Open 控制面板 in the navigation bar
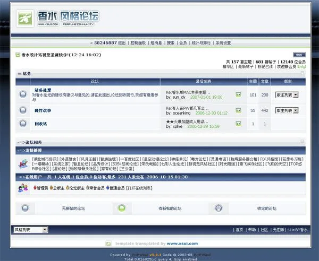This screenshot has height=261, width=319. (x=138, y=42)
